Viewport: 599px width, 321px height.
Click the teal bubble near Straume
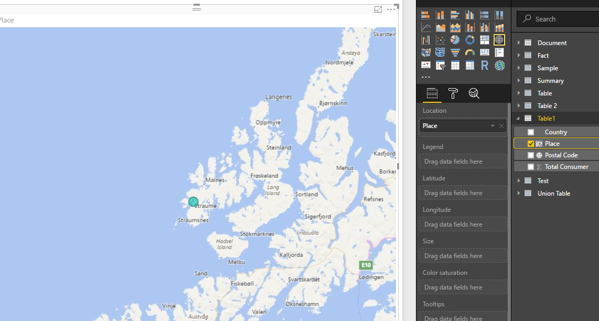click(194, 202)
